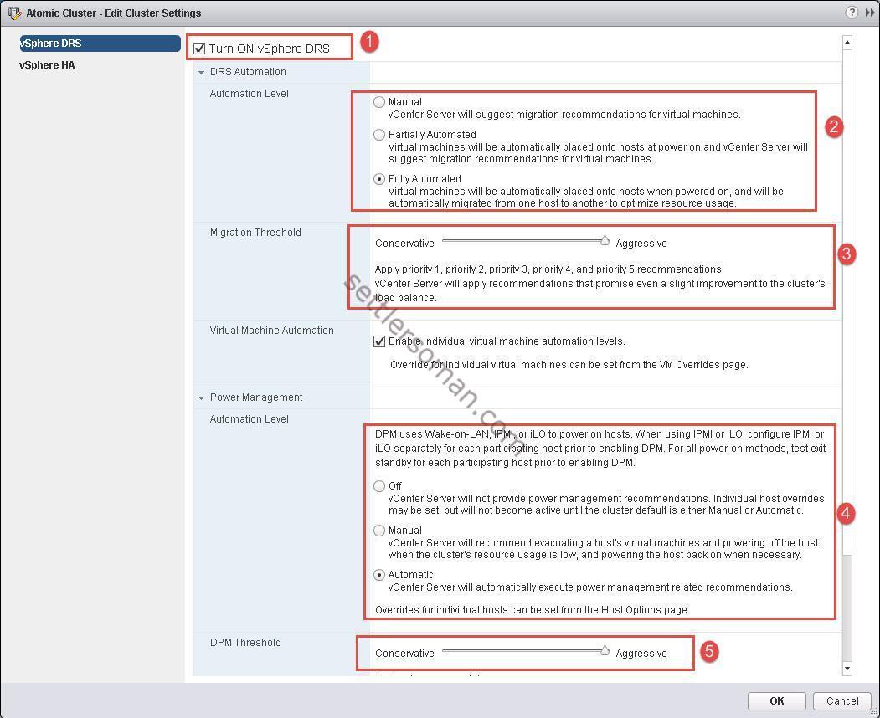Click the Atomic Cluster title icon
The width and height of the screenshot is (880, 718).
[14, 13]
